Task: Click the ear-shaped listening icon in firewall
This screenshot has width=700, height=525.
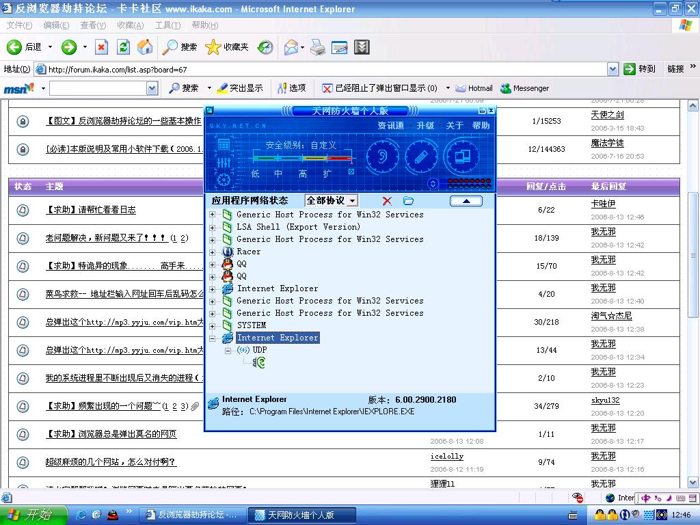Action: [x=382, y=157]
